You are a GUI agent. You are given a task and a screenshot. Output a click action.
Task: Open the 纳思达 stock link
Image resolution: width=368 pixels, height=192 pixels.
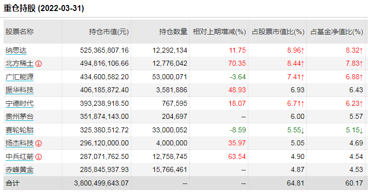[x=16, y=50]
